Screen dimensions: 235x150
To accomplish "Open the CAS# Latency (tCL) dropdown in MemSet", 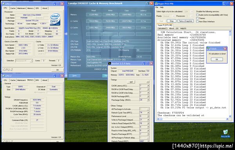I will coord(148,86).
